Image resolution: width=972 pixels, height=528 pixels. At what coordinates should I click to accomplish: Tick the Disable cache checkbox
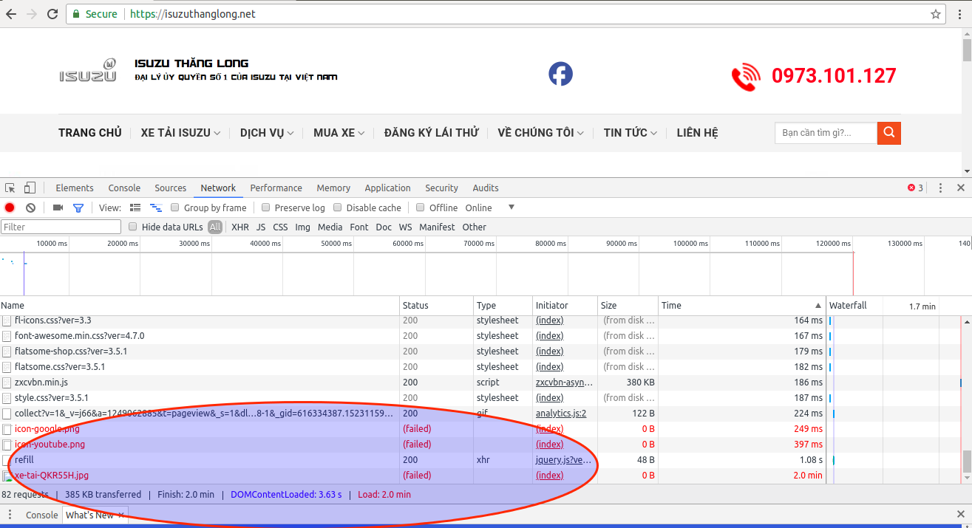pos(338,208)
